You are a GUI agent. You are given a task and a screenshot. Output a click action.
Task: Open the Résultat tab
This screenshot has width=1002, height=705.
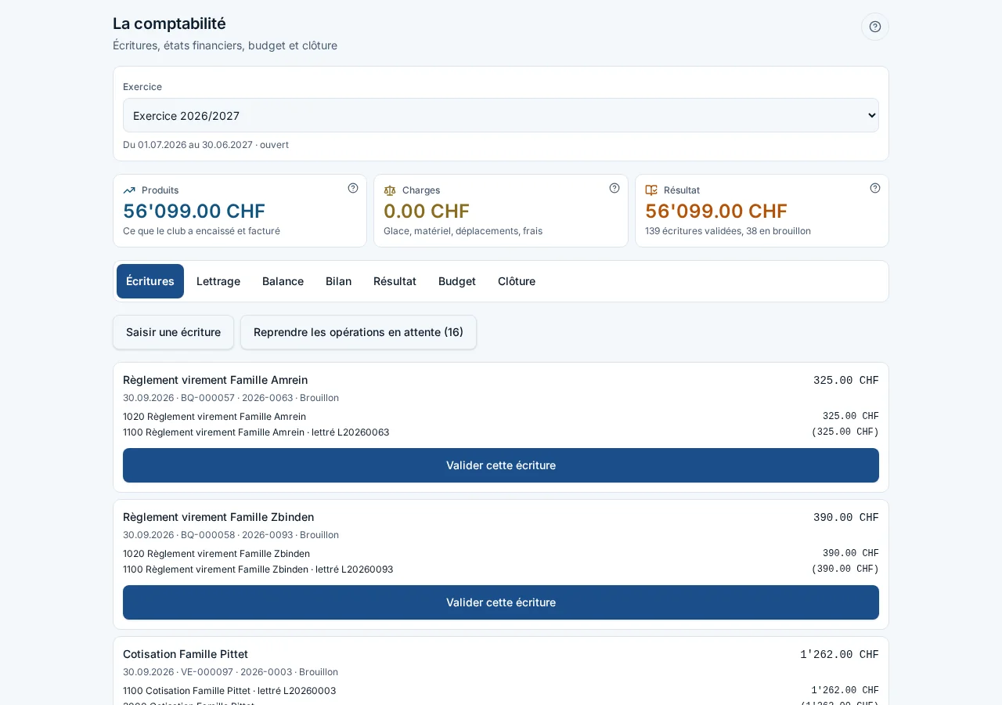pyautogui.click(x=395, y=281)
